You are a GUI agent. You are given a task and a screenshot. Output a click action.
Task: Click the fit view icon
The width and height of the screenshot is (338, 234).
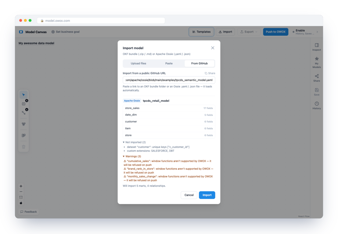[x=21, y=197]
